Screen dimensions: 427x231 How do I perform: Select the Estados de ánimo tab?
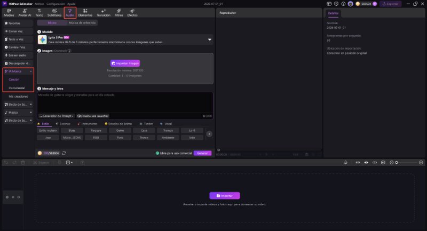tap(118, 124)
